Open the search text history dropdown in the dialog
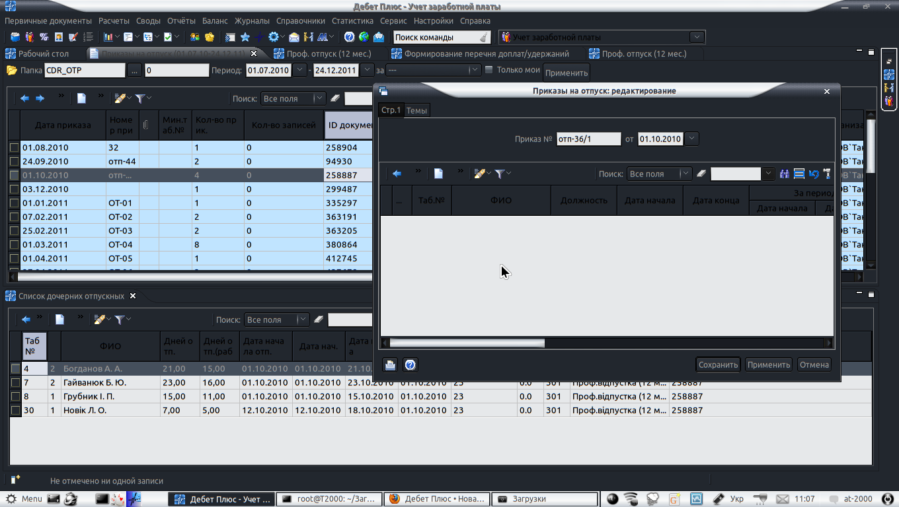This screenshot has width=899, height=507. point(768,174)
